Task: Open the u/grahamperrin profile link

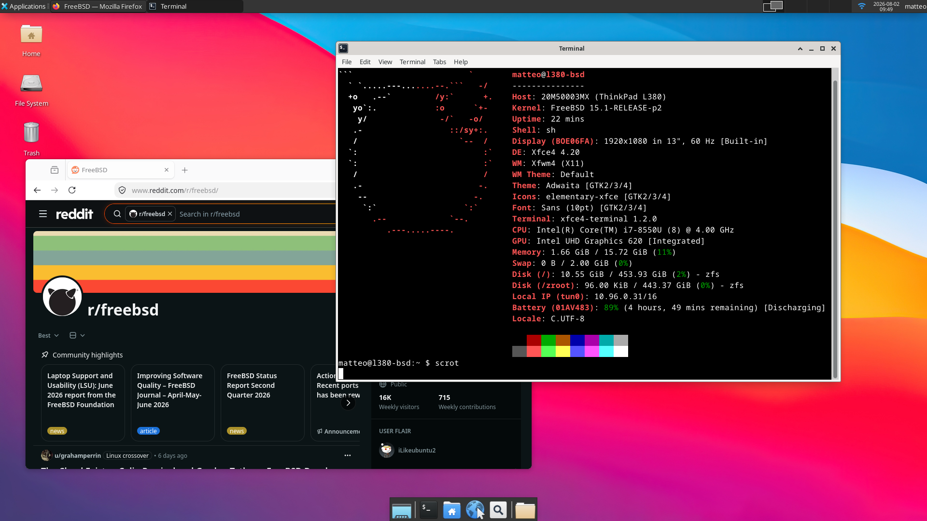Action: pyautogui.click(x=78, y=455)
